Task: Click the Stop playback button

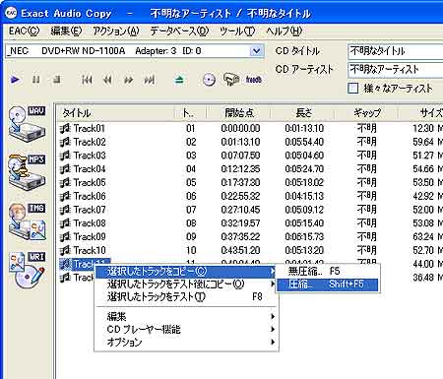Action: pyautogui.click(x=57, y=80)
